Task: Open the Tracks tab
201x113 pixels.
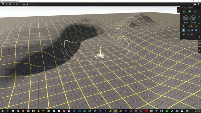Action: 200,30
